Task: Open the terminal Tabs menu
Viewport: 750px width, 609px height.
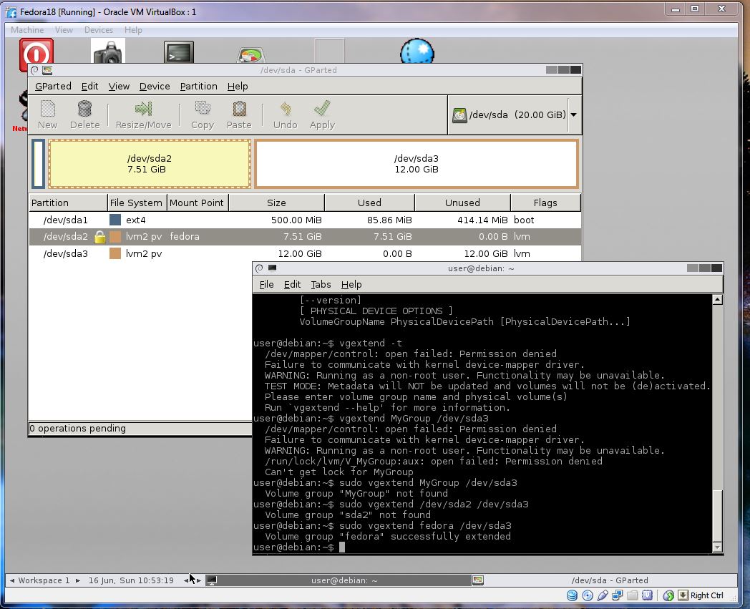Action: coord(321,285)
